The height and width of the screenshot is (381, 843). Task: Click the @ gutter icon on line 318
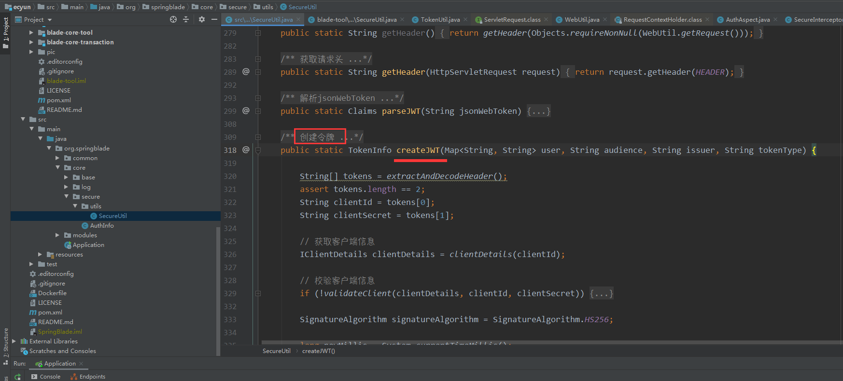coord(246,150)
